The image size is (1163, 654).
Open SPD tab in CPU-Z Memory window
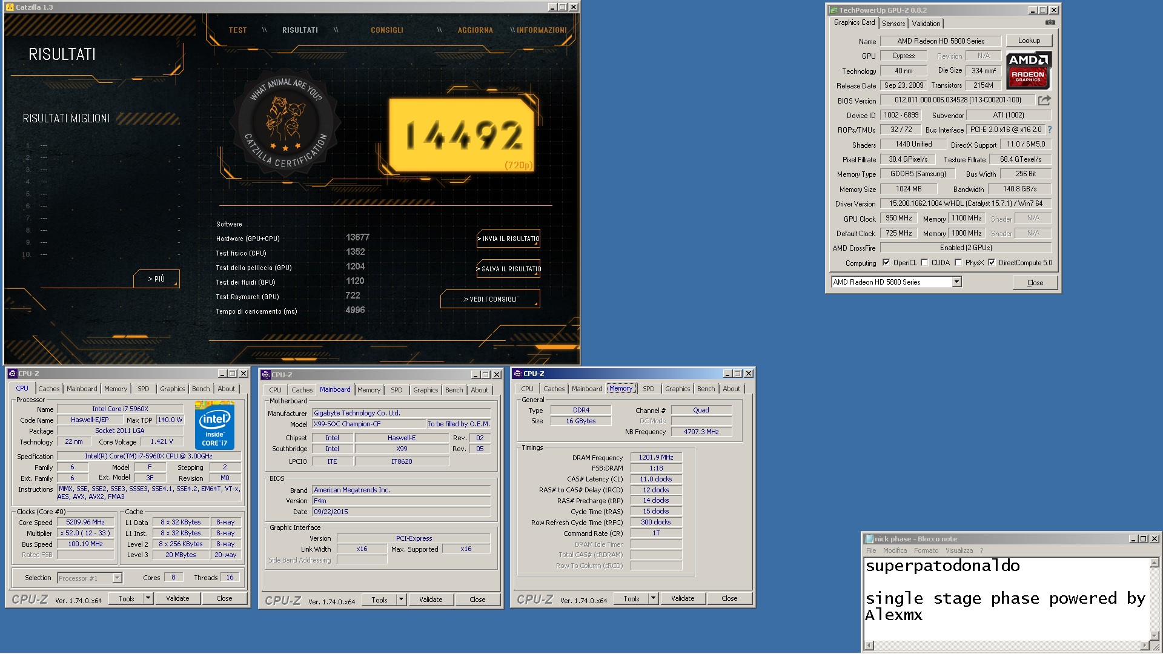(x=649, y=389)
